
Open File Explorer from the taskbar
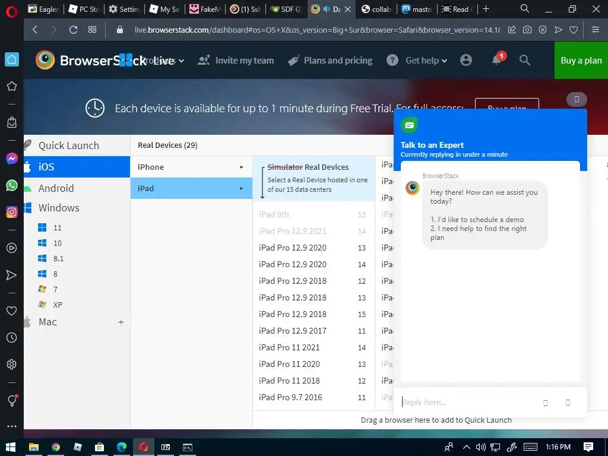pyautogui.click(x=34, y=447)
